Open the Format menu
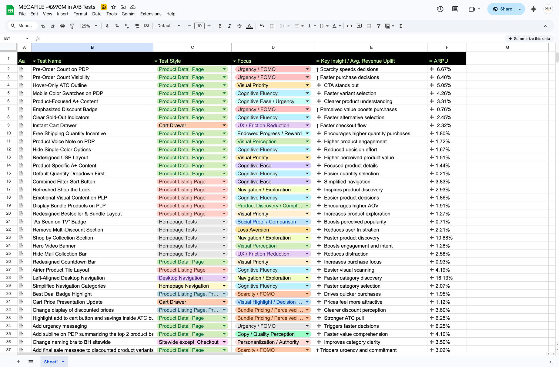Image resolution: width=559 pixels, height=367 pixels. pyautogui.click(x=80, y=14)
